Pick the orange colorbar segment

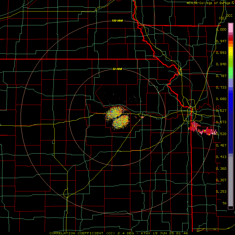[231, 45]
